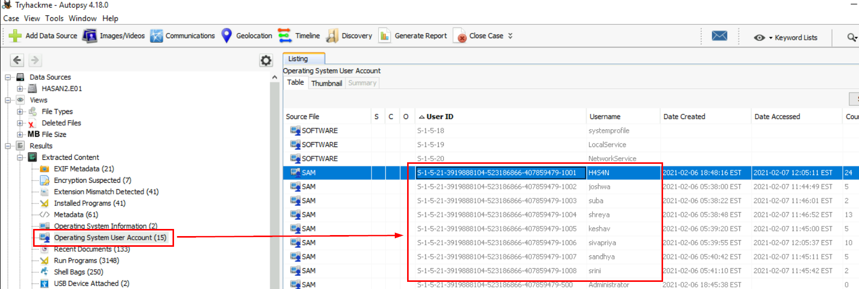The width and height of the screenshot is (859, 289).
Task: Click the Generate Report icon
Action: [385, 36]
